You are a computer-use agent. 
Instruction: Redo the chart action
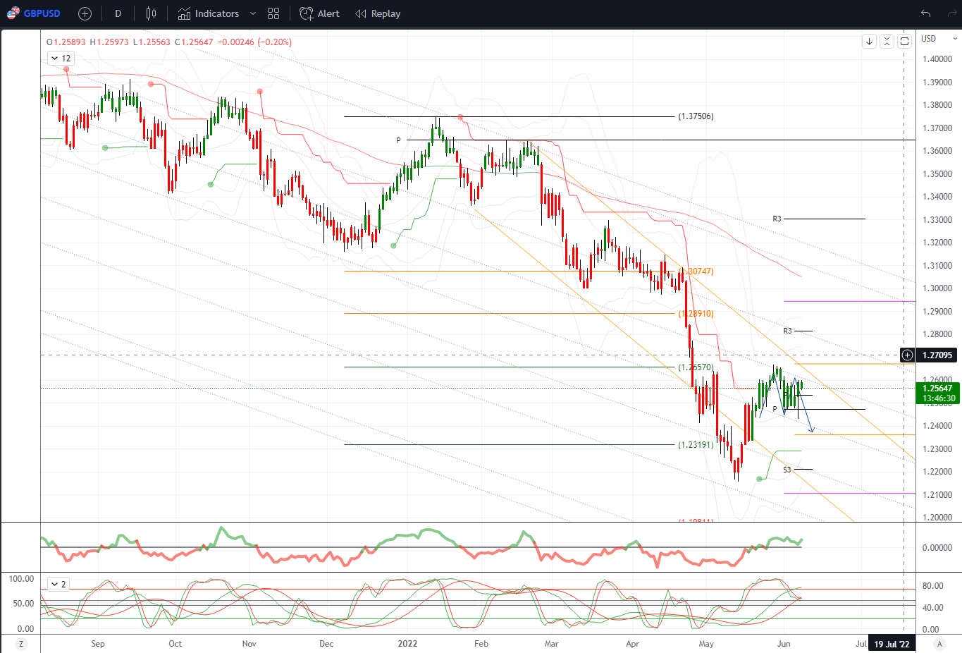(954, 13)
